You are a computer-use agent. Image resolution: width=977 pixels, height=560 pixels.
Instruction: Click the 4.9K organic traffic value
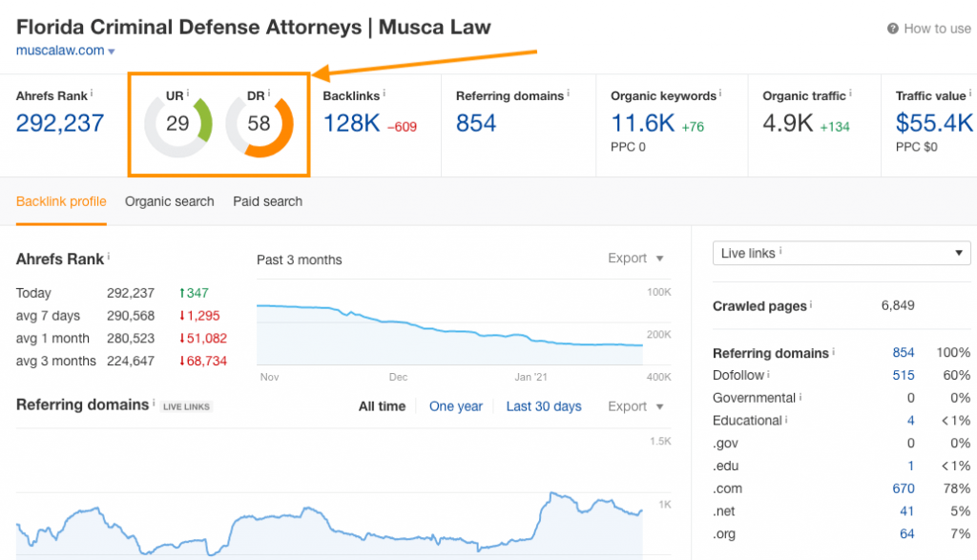pyautogui.click(x=787, y=123)
